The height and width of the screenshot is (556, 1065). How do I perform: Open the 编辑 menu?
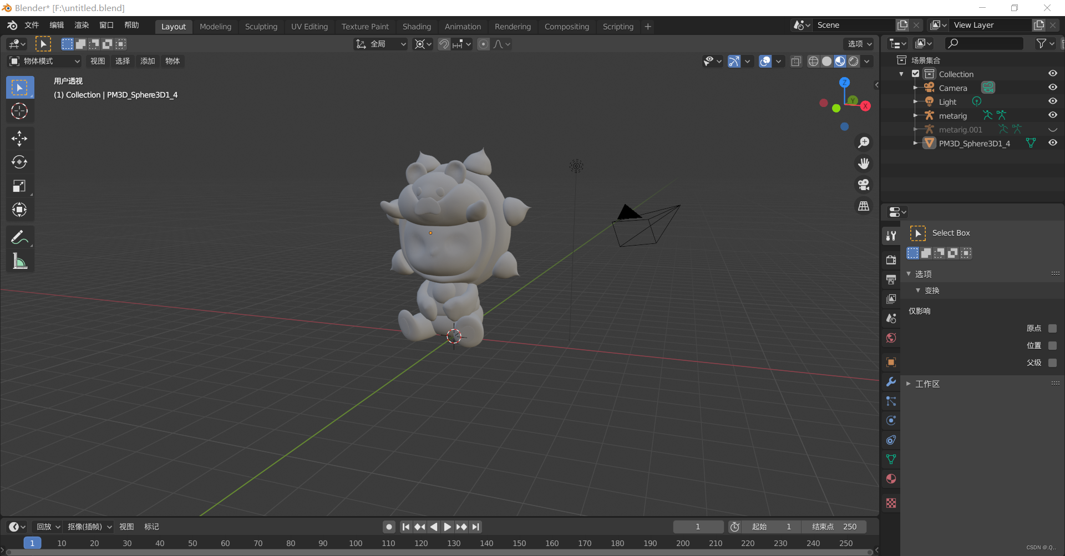[x=57, y=25]
